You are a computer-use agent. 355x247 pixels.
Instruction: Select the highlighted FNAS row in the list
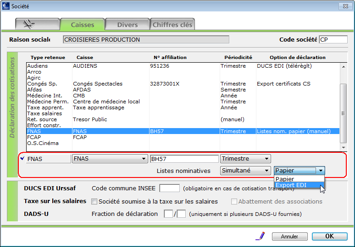coord(183,131)
